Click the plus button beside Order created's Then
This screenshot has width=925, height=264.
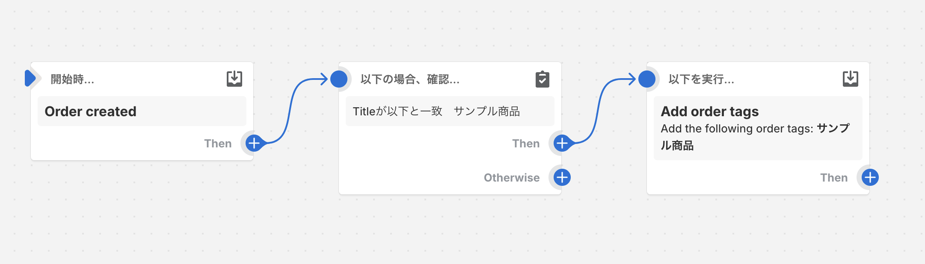pos(254,143)
